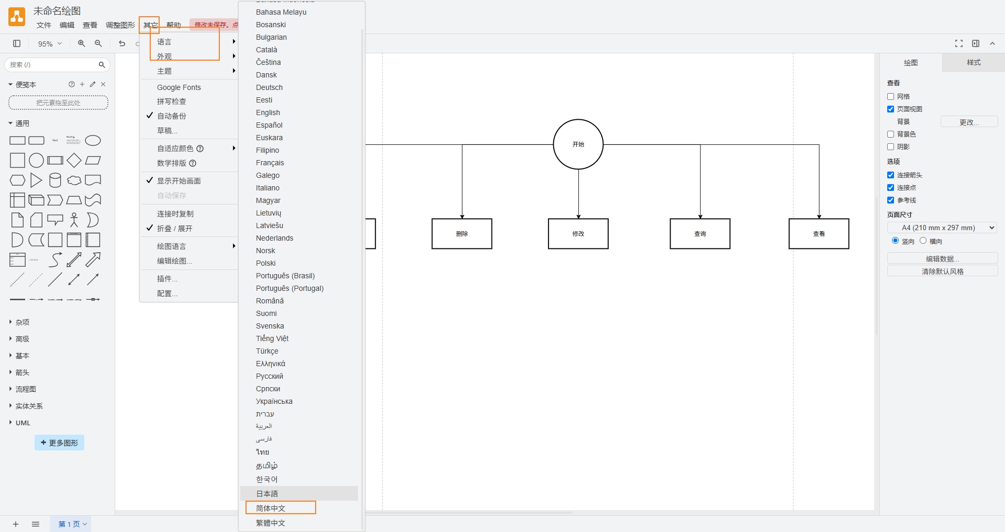The width and height of the screenshot is (1005, 532).
Task: Click the zoom in magnifier icon
Action: click(x=81, y=43)
